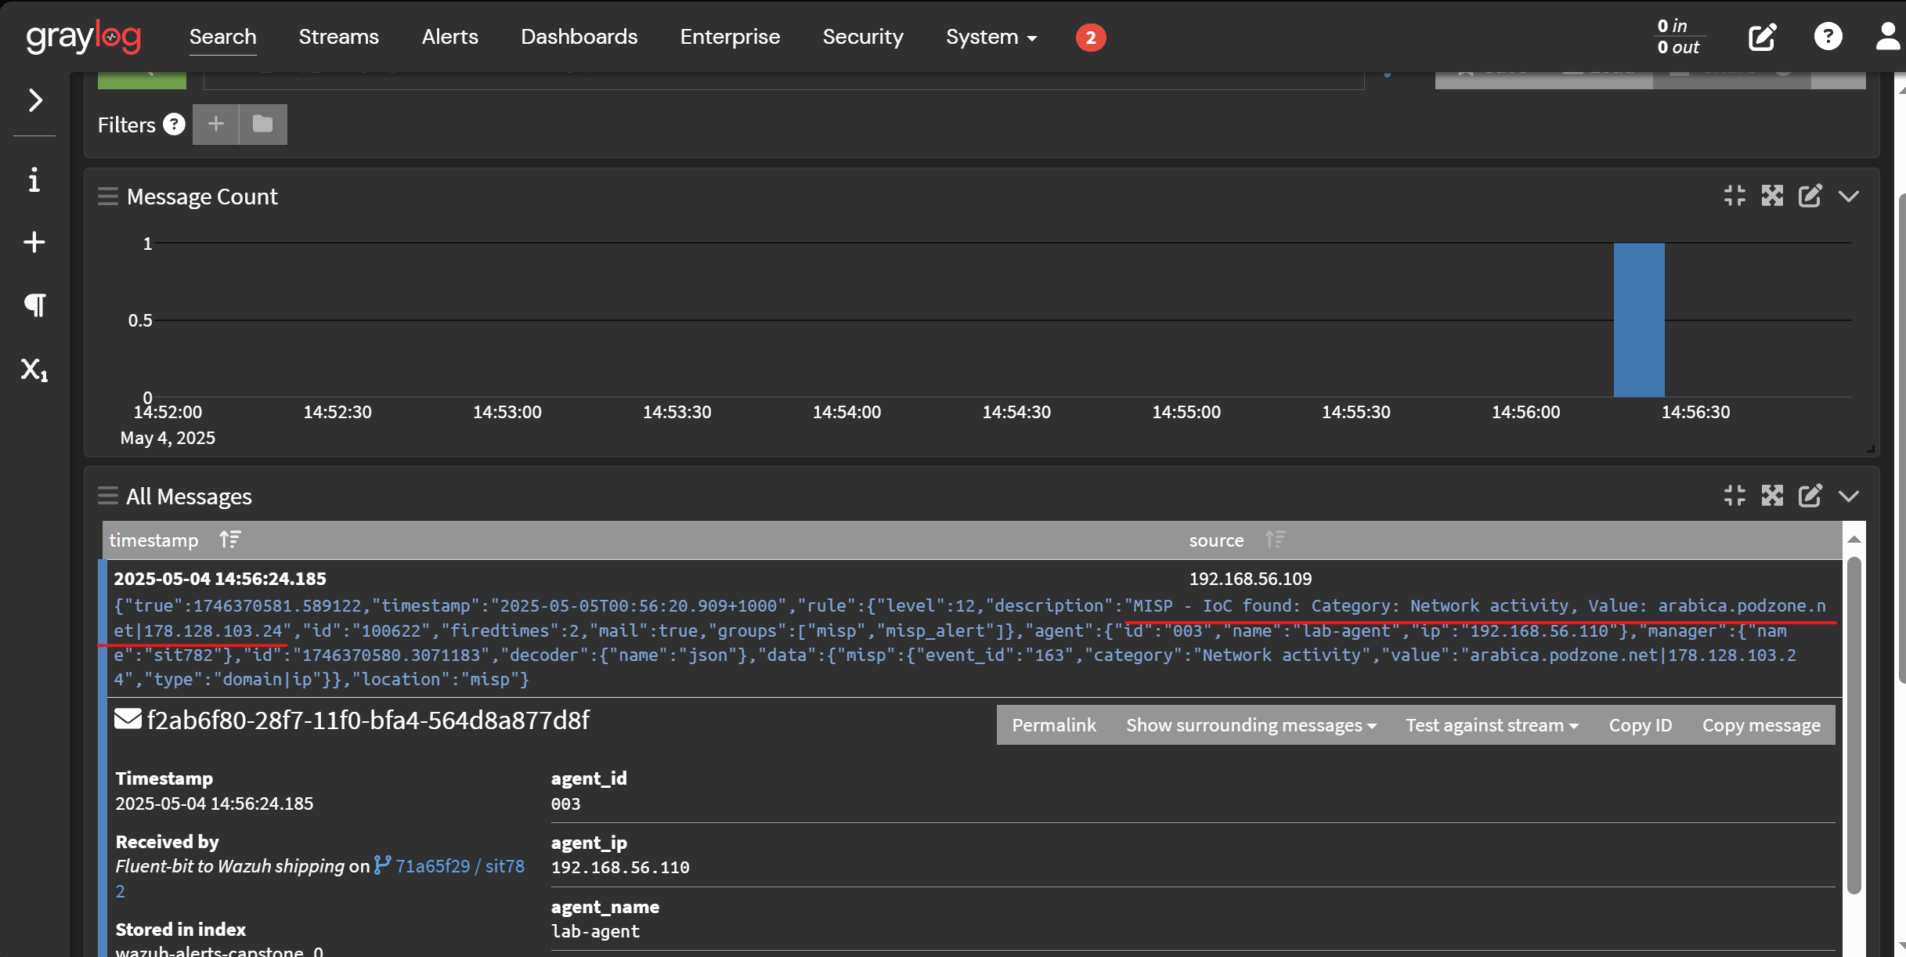Shrink the All Messages widget width
This screenshot has height=957, width=1906.
tap(1735, 496)
